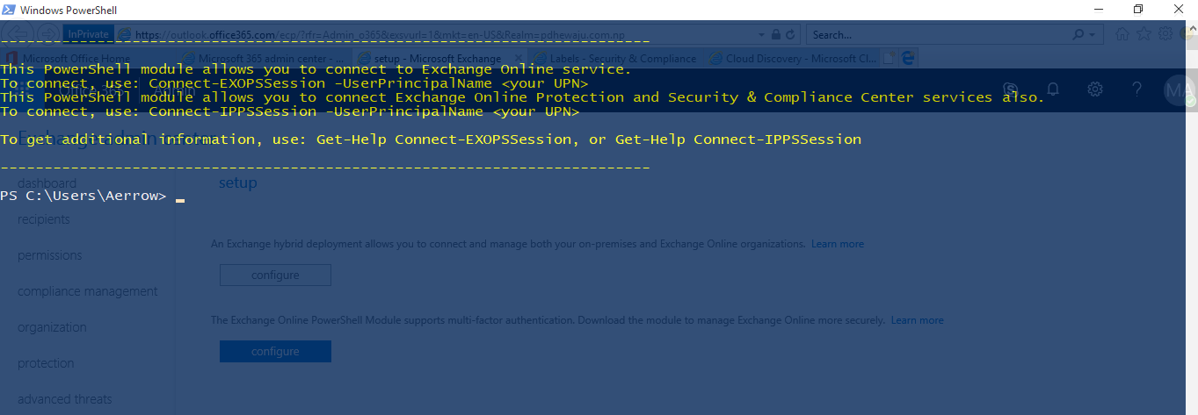Open the Office 365 settings gear
Image resolution: width=1198 pixels, height=415 pixels.
click(1095, 89)
